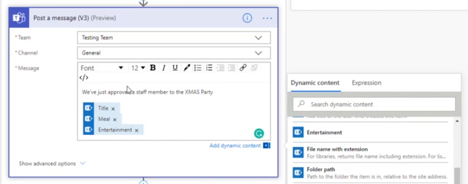
Task: Insert a hyperlink with the link icon
Action: [243, 68]
